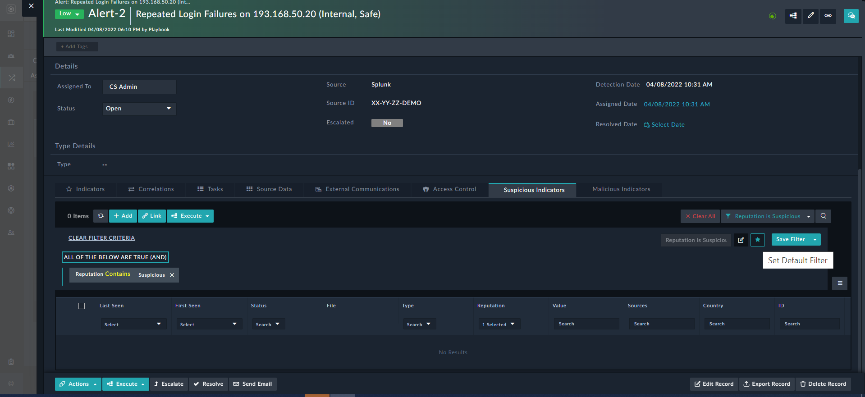Switch to the Source Data tab
Image resolution: width=865 pixels, height=397 pixels.
[x=269, y=189]
